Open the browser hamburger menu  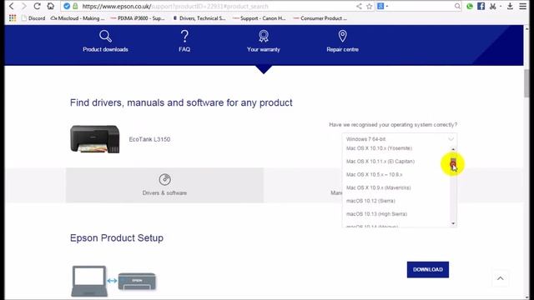coord(523,6)
